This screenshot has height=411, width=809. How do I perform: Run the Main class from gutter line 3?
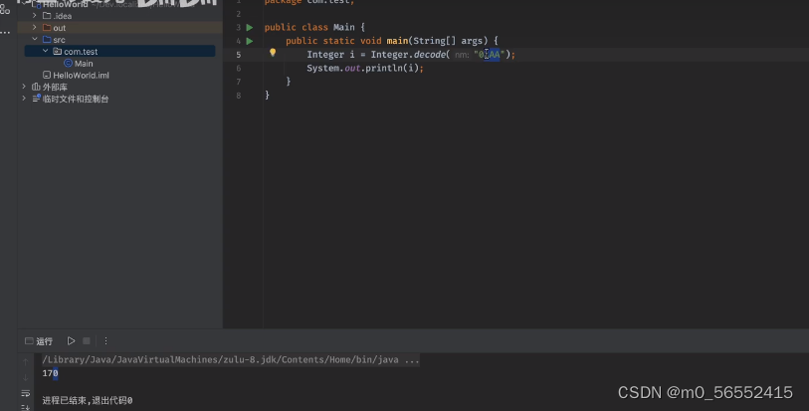tap(250, 27)
